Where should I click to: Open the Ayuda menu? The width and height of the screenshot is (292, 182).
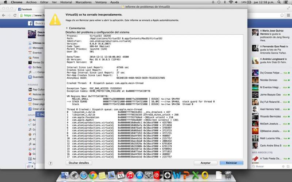[115, 2]
